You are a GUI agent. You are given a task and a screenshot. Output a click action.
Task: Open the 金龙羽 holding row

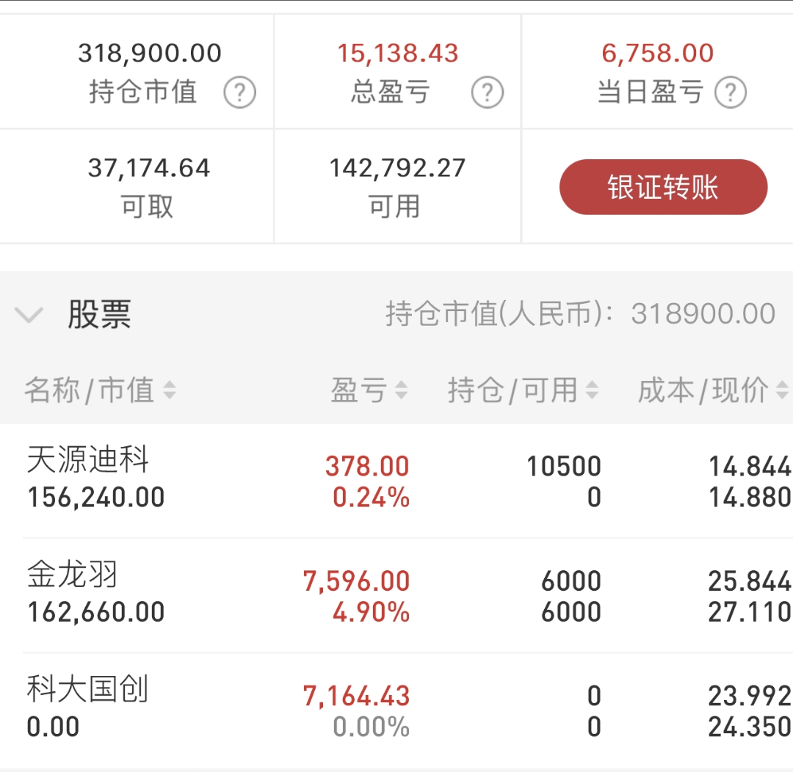pos(396,596)
